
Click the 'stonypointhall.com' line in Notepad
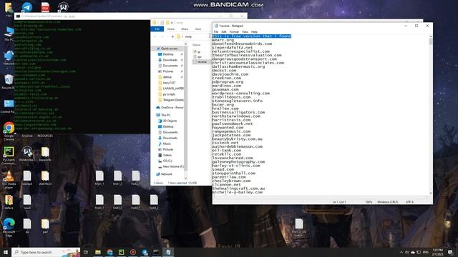[234, 173]
